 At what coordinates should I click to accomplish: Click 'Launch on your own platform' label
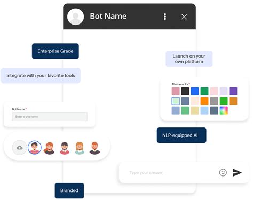[x=189, y=59]
